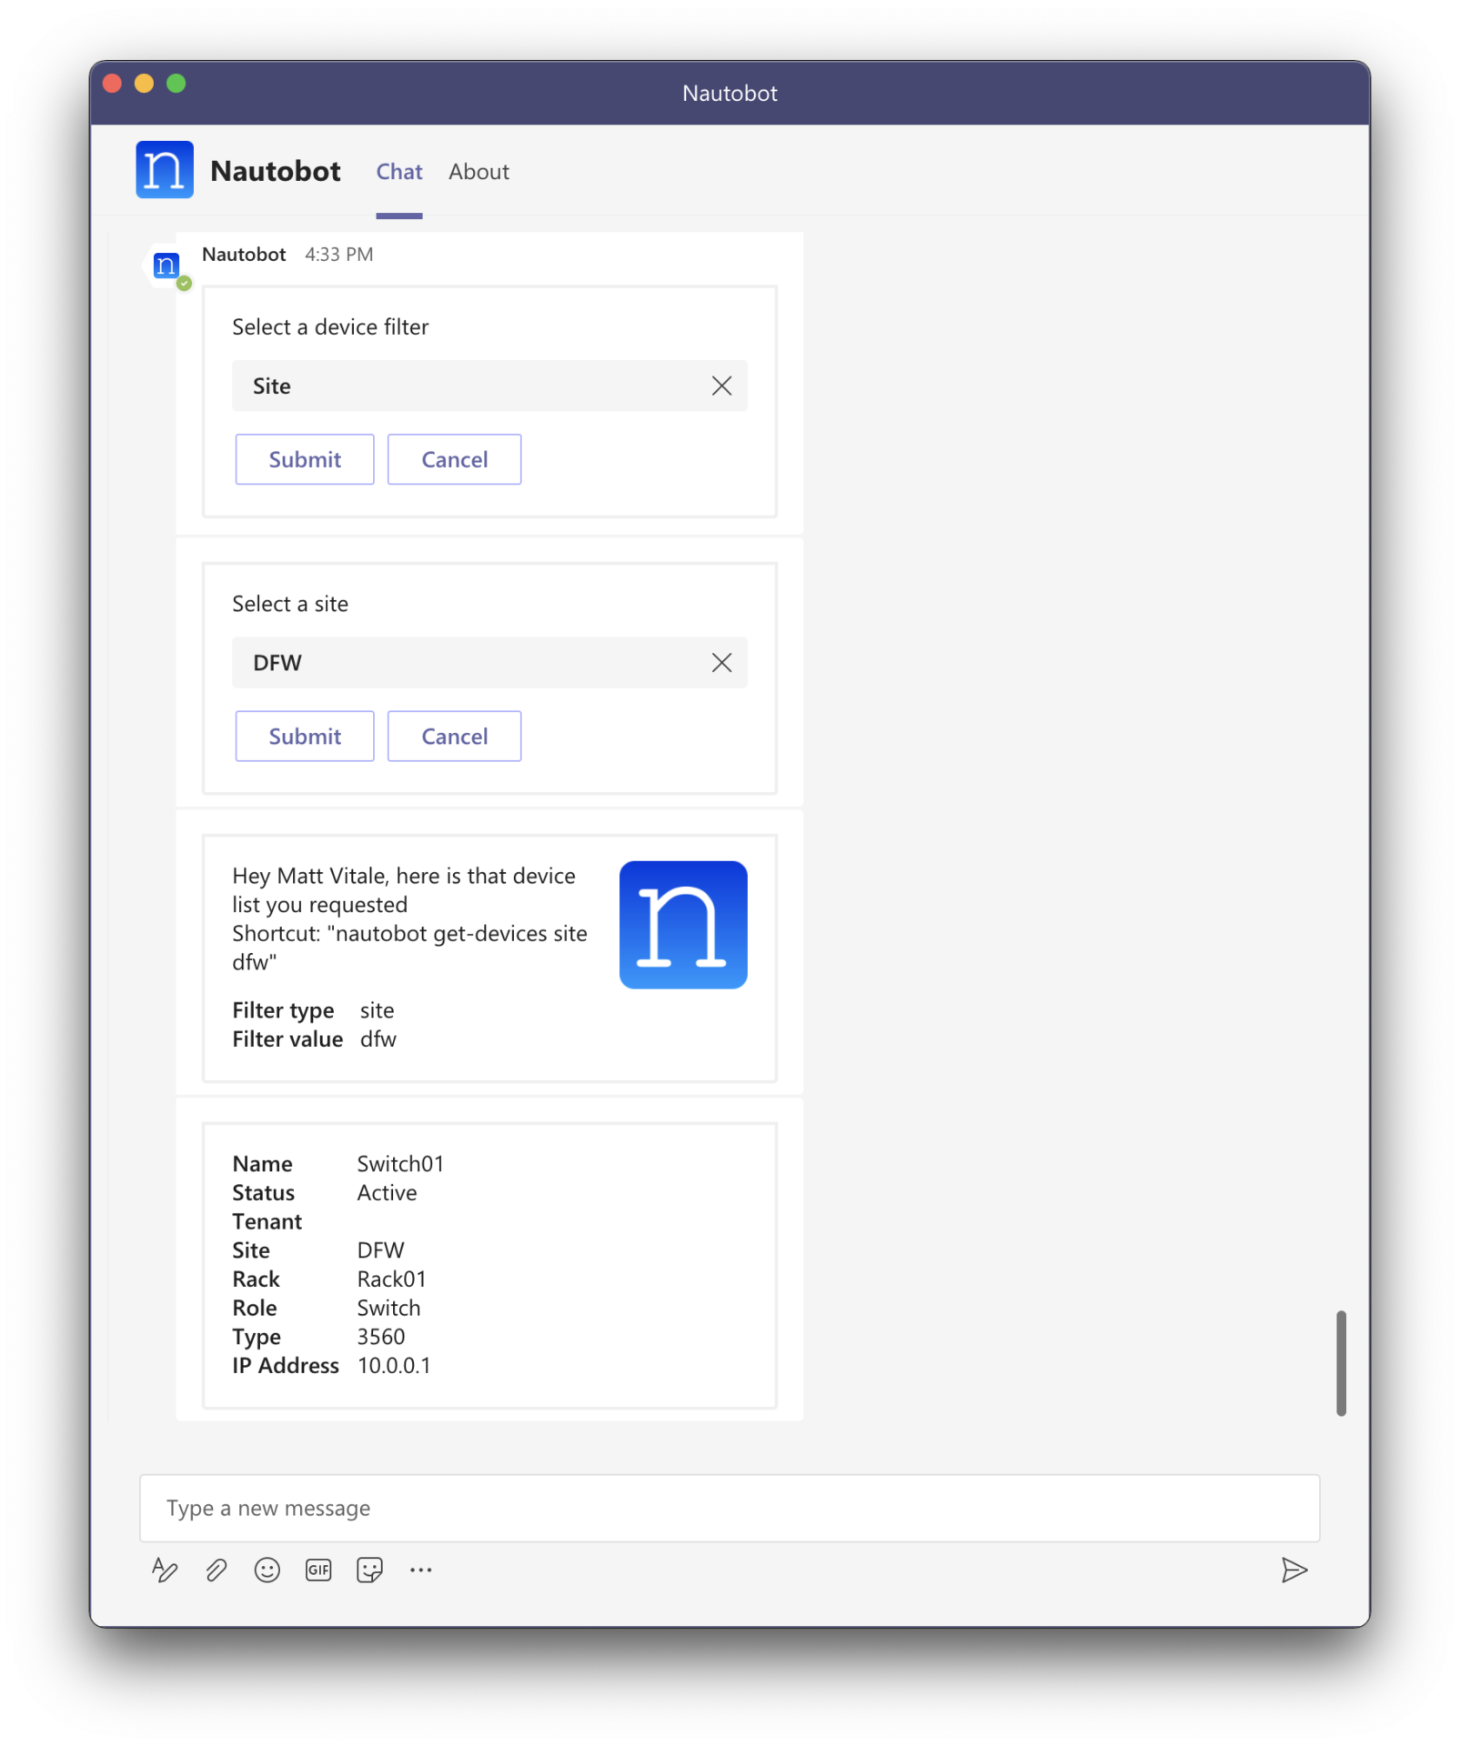Image resolution: width=1460 pixels, height=1746 pixels.
Task: Click the 'Select a site' heading
Action: pyautogui.click(x=290, y=605)
